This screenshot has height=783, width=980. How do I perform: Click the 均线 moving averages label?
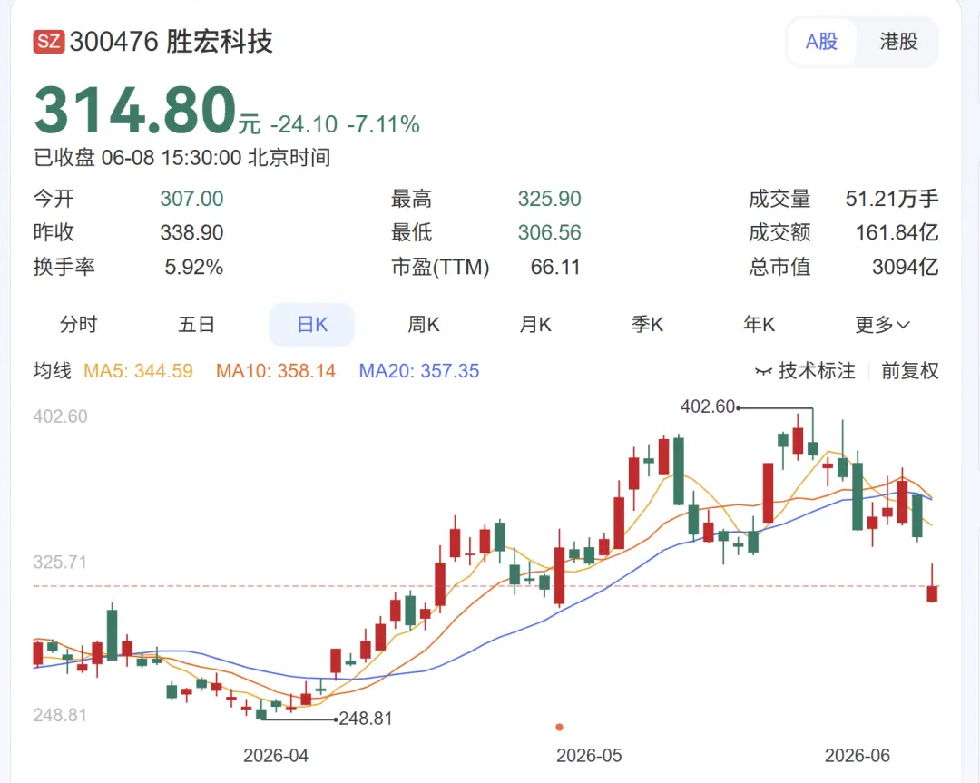(53, 370)
